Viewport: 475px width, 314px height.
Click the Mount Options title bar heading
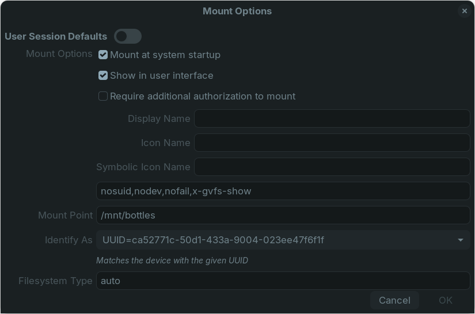(237, 11)
